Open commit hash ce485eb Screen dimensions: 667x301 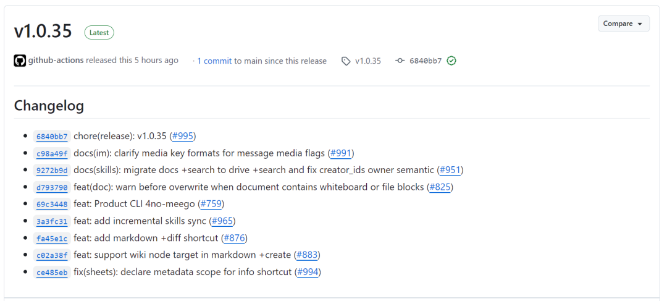(52, 273)
